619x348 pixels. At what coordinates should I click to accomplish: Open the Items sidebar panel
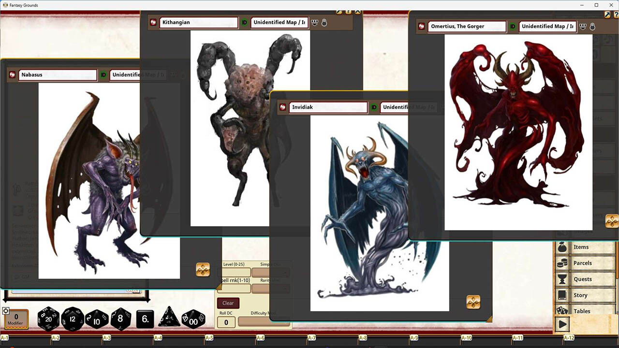(x=582, y=247)
